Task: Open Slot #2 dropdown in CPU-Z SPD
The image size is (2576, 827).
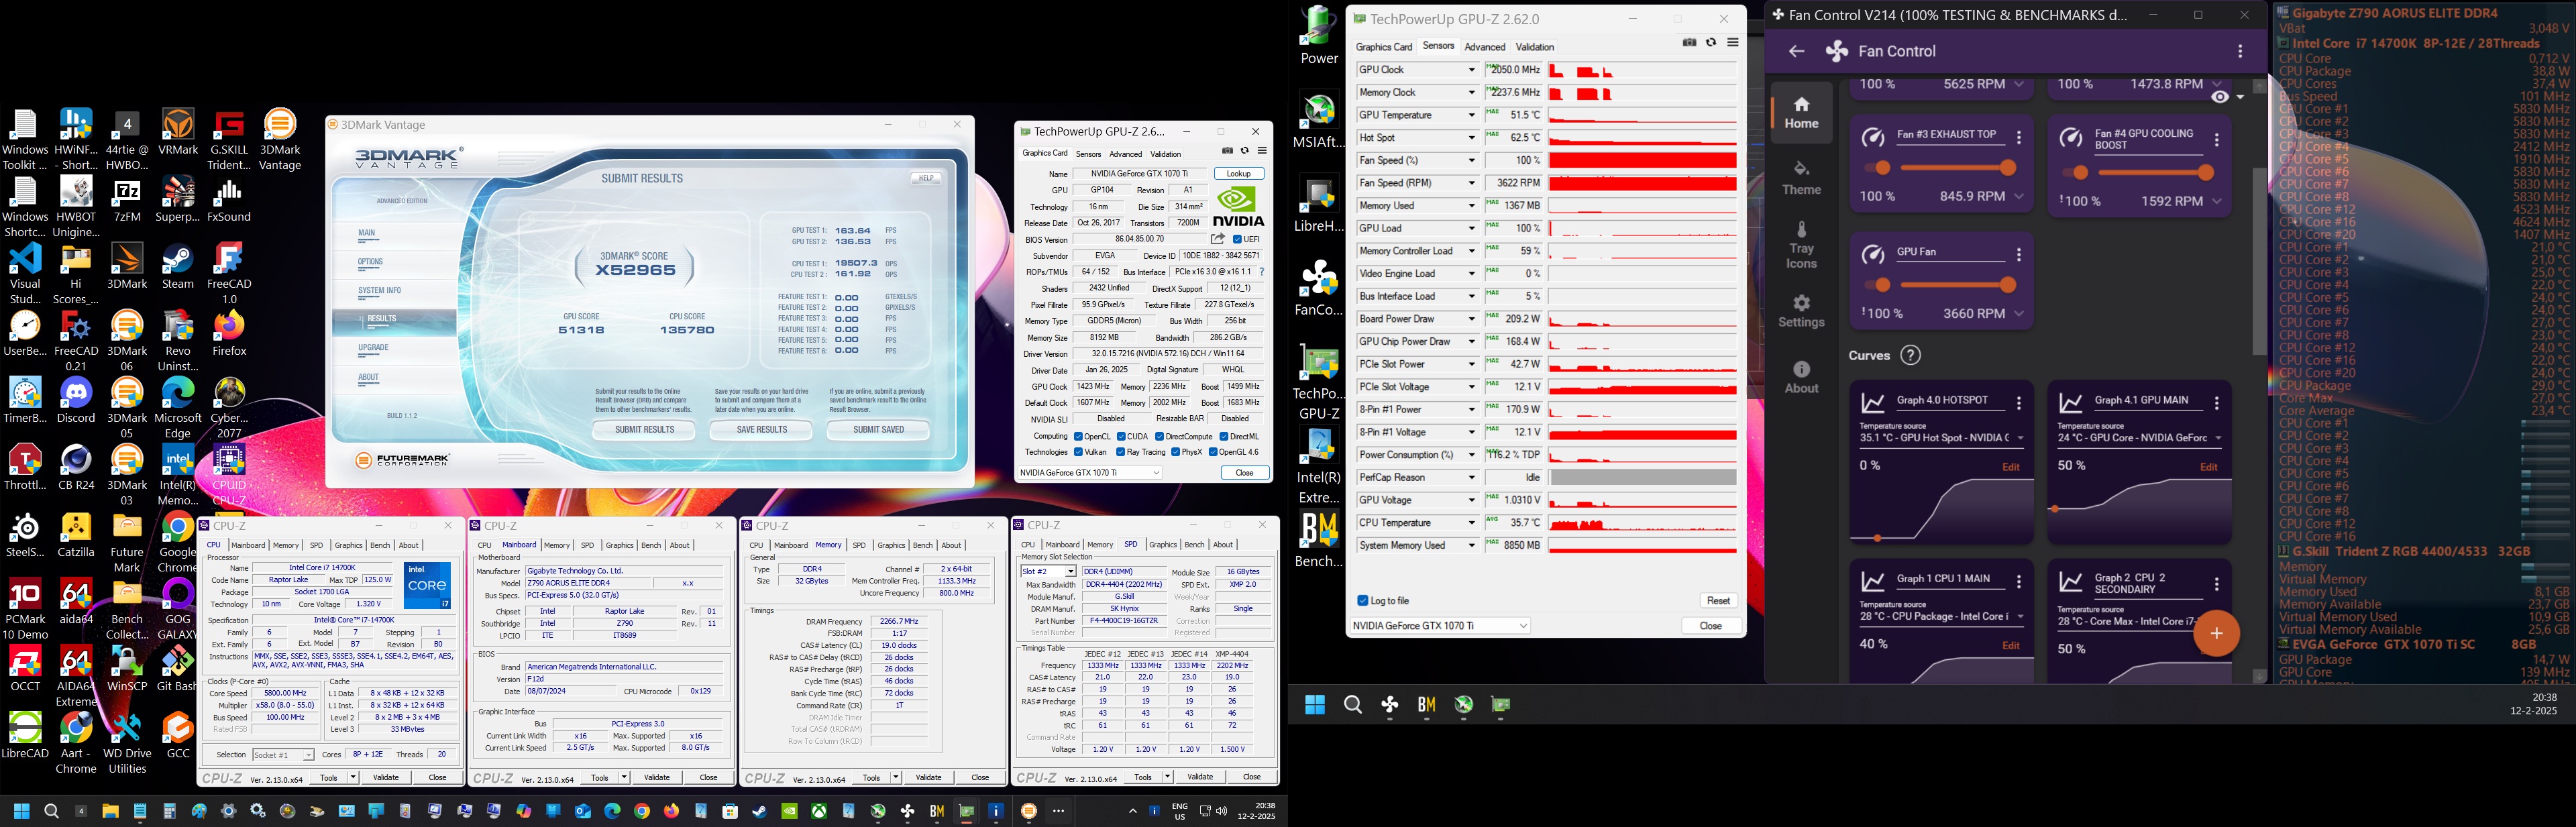Action: [1048, 571]
